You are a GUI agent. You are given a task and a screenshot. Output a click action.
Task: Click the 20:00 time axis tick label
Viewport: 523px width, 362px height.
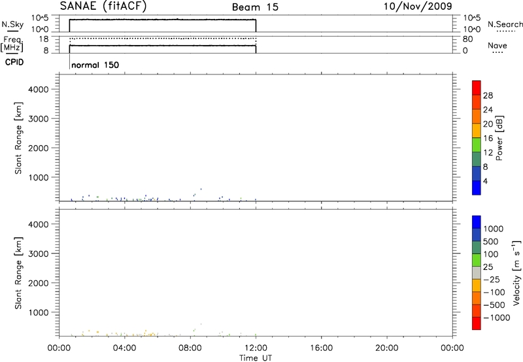click(x=387, y=348)
